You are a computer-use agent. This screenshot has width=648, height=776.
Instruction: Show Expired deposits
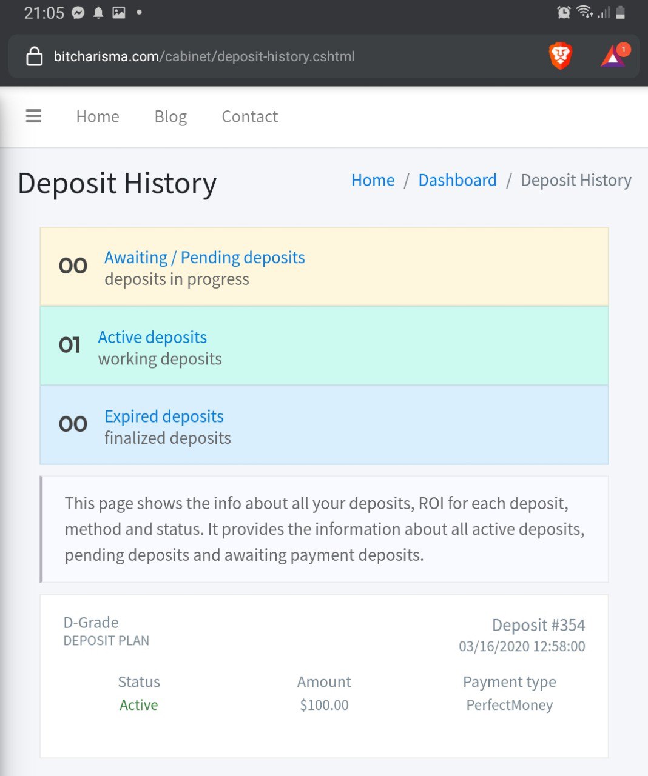pyautogui.click(x=164, y=416)
